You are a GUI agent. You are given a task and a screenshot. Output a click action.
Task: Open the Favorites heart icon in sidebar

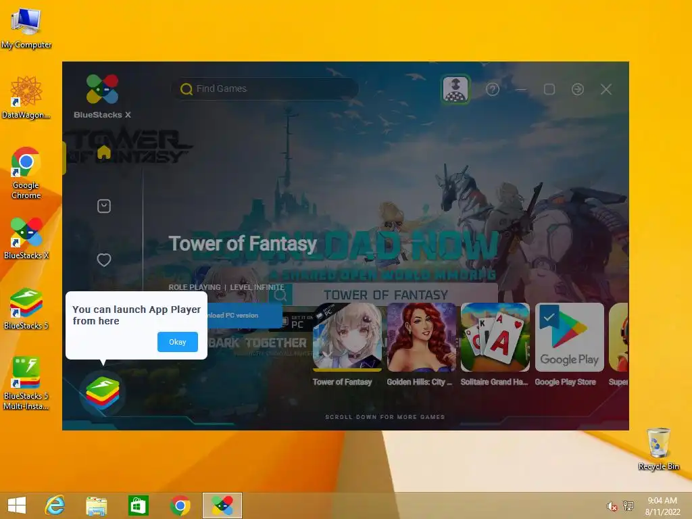point(103,260)
